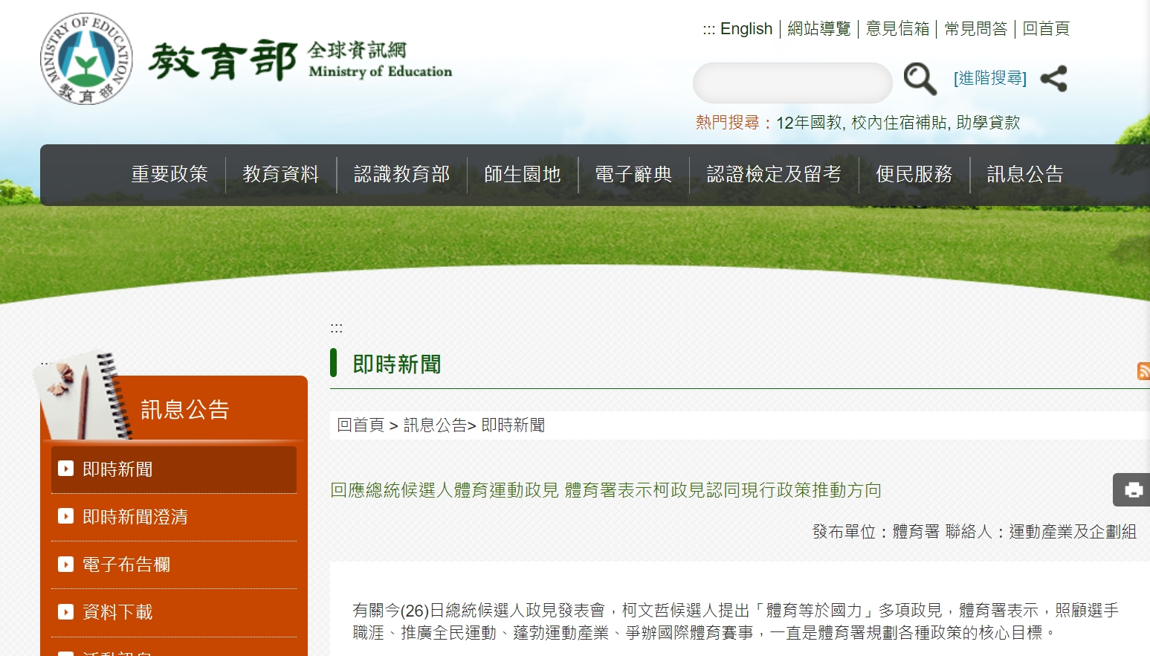This screenshot has height=656, width=1150.
Task: Open 師生園地 menu item
Action: point(522,174)
